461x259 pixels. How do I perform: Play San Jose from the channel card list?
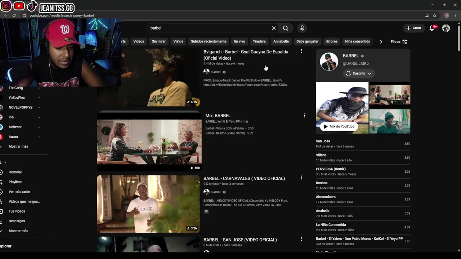(363, 144)
